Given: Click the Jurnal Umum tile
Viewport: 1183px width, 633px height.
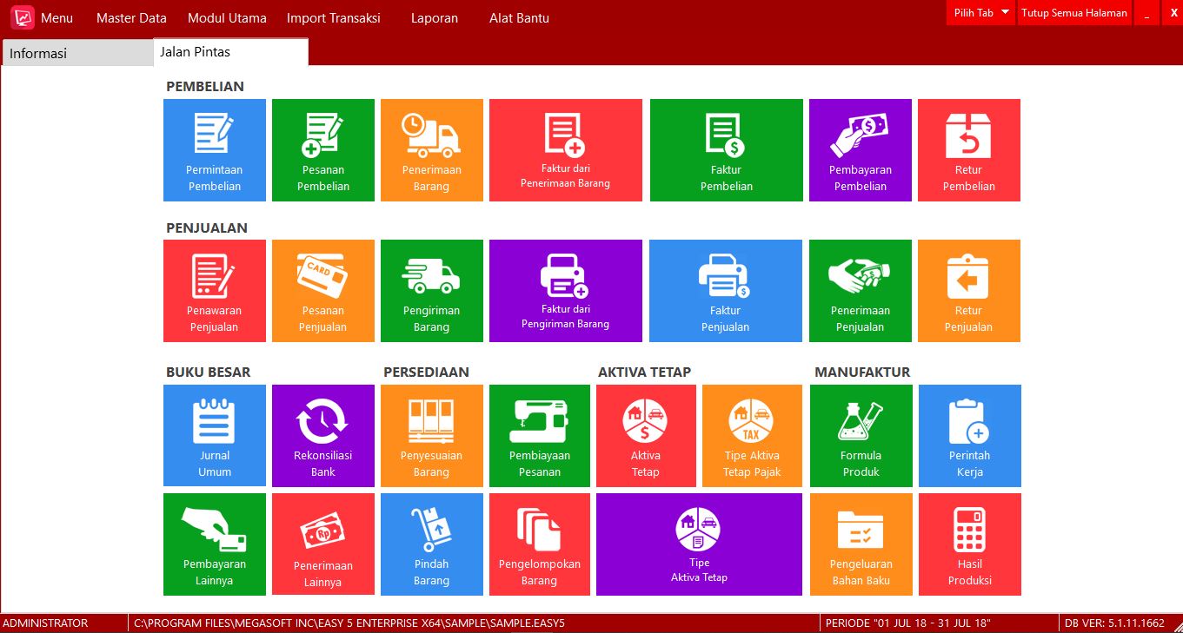Looking at the screenshot, I should tap(215, 436).
